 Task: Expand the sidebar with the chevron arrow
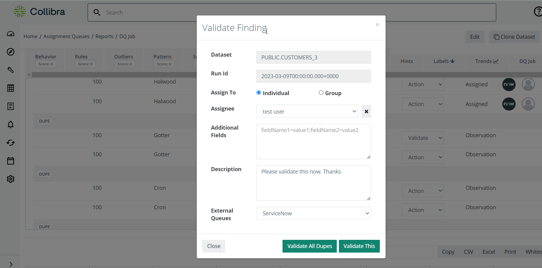tap(11, 264)
